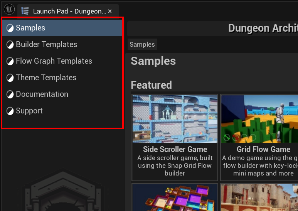Viewport: 298px width, 211px height.
Task: Click the circle icon beside Theme Templates
Action: click(10, 78)
